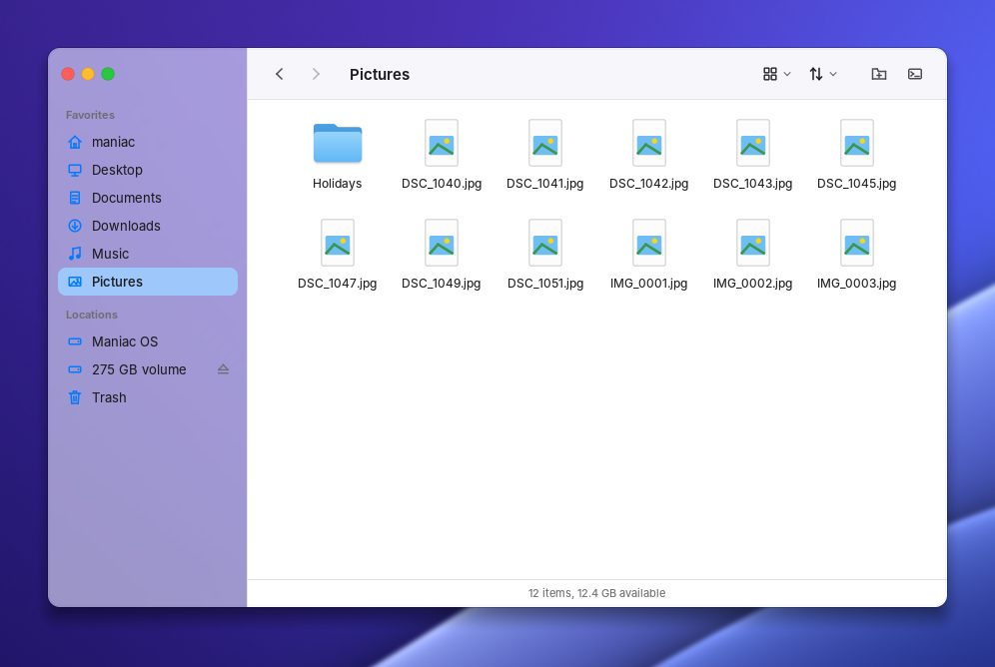The height and width of the screenshot is (667, 995).
Task: Select the DSC_1045.jpg file icon
Action: [x=857, y=143]
